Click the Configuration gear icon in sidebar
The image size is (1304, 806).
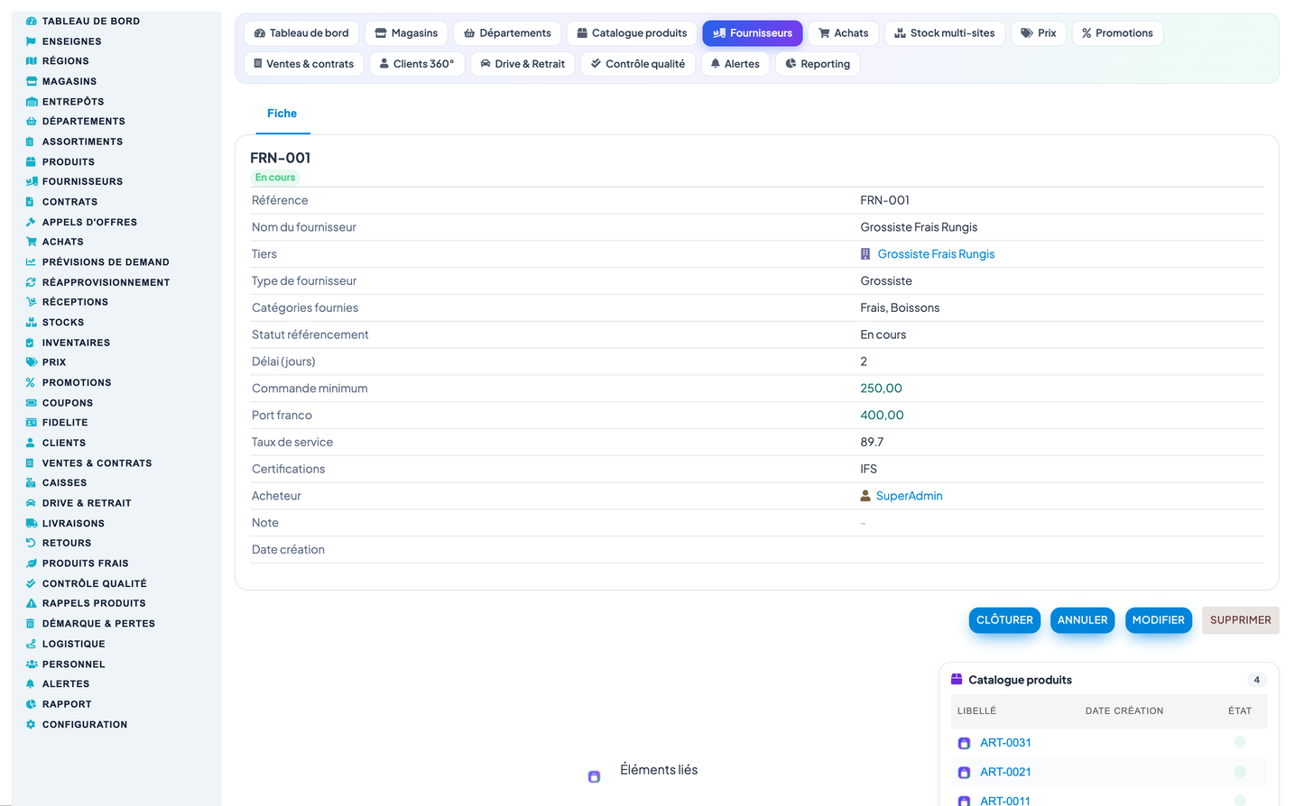(x=32, y=724)
